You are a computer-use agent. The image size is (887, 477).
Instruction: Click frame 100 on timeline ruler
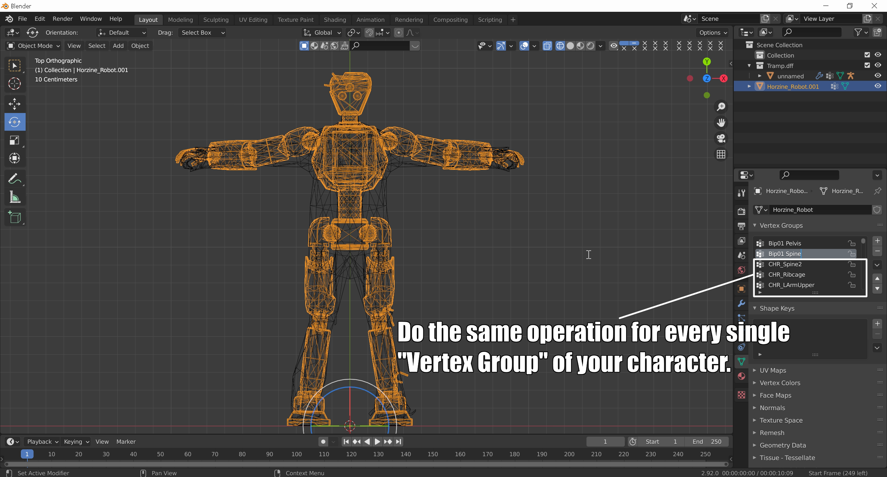(x=296, y=454)
